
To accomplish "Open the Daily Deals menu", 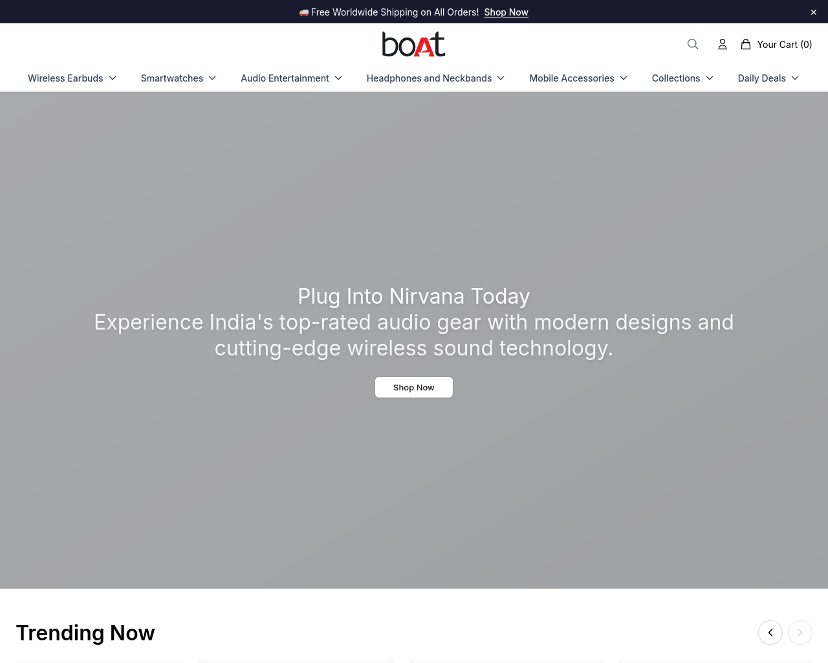I will click(x=769, y=78).
